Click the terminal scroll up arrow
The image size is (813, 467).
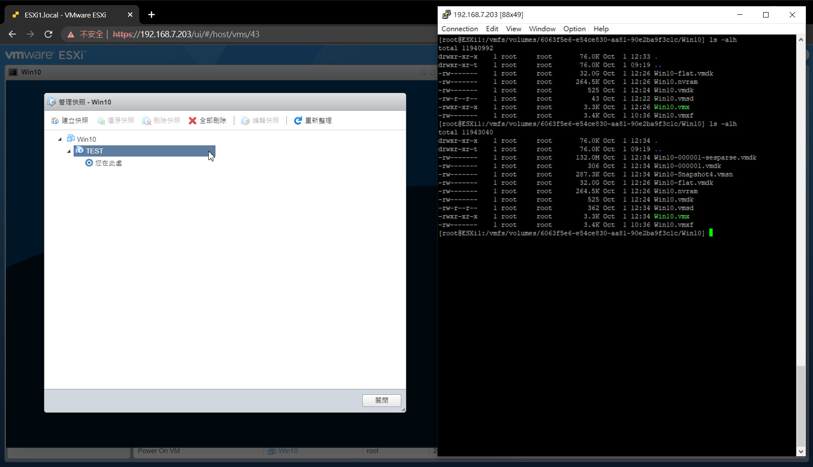coord(801,39)
